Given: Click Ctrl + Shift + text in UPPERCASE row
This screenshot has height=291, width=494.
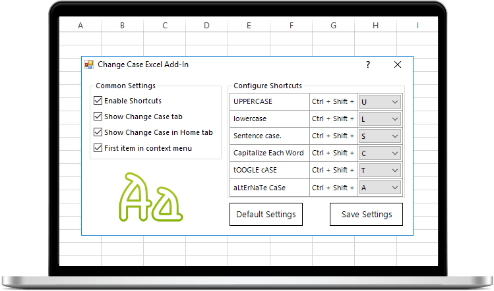Looking at the screenshot, I should 333,101.
